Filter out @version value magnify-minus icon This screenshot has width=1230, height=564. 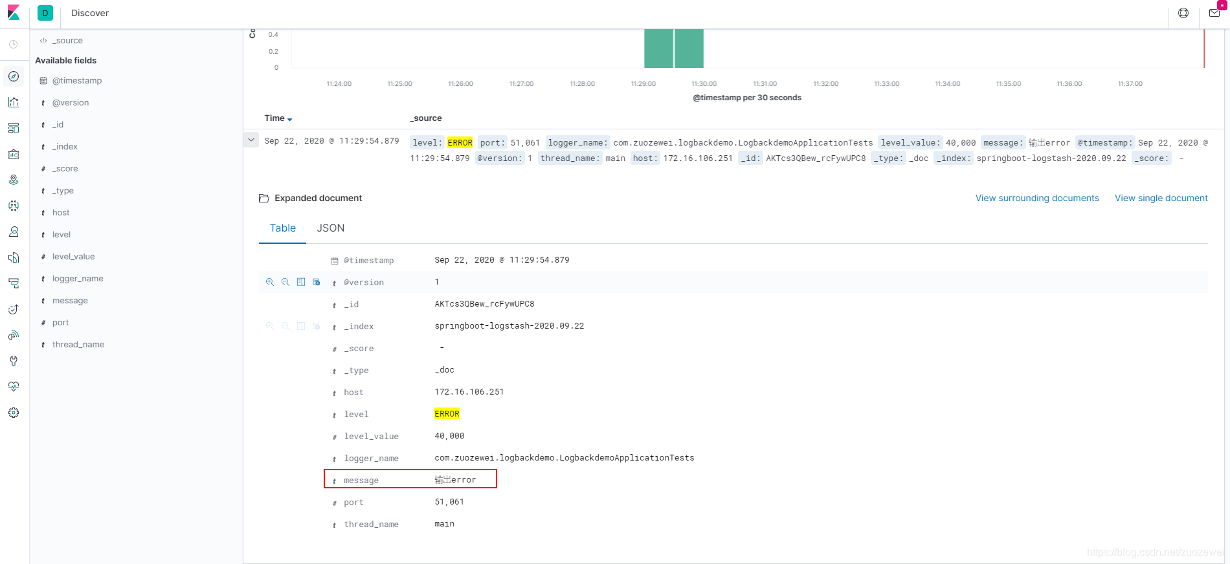pos(285,282)
